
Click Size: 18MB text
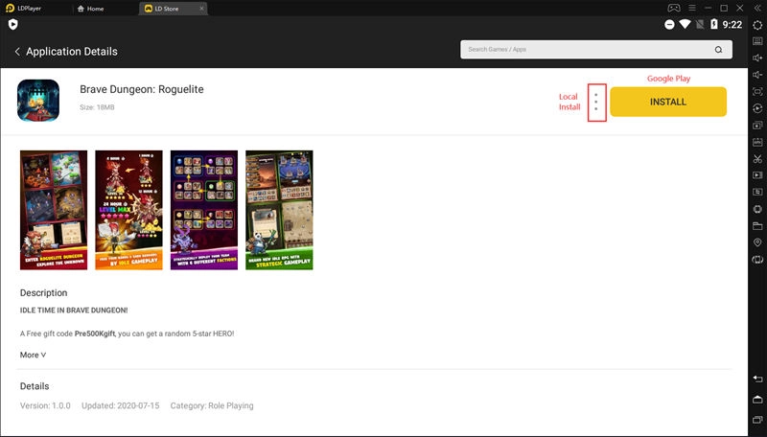(97, 107)
